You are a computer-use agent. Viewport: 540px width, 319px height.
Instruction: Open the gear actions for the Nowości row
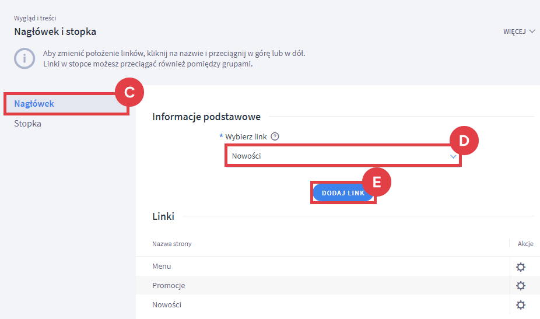[x=520, y=305]
